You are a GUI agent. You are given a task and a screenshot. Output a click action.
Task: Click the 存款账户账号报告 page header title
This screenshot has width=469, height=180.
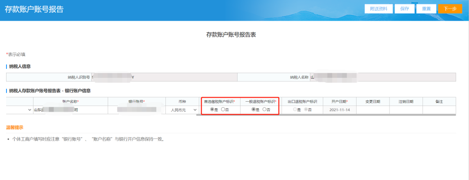pyautogui.click(x=34, y=9)
